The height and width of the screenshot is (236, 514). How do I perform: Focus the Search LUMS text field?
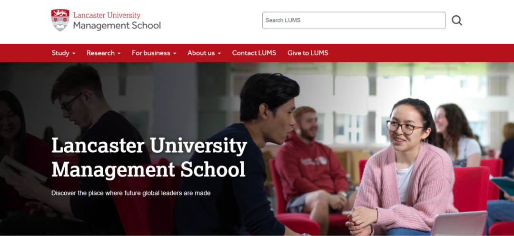coord(354,20)
